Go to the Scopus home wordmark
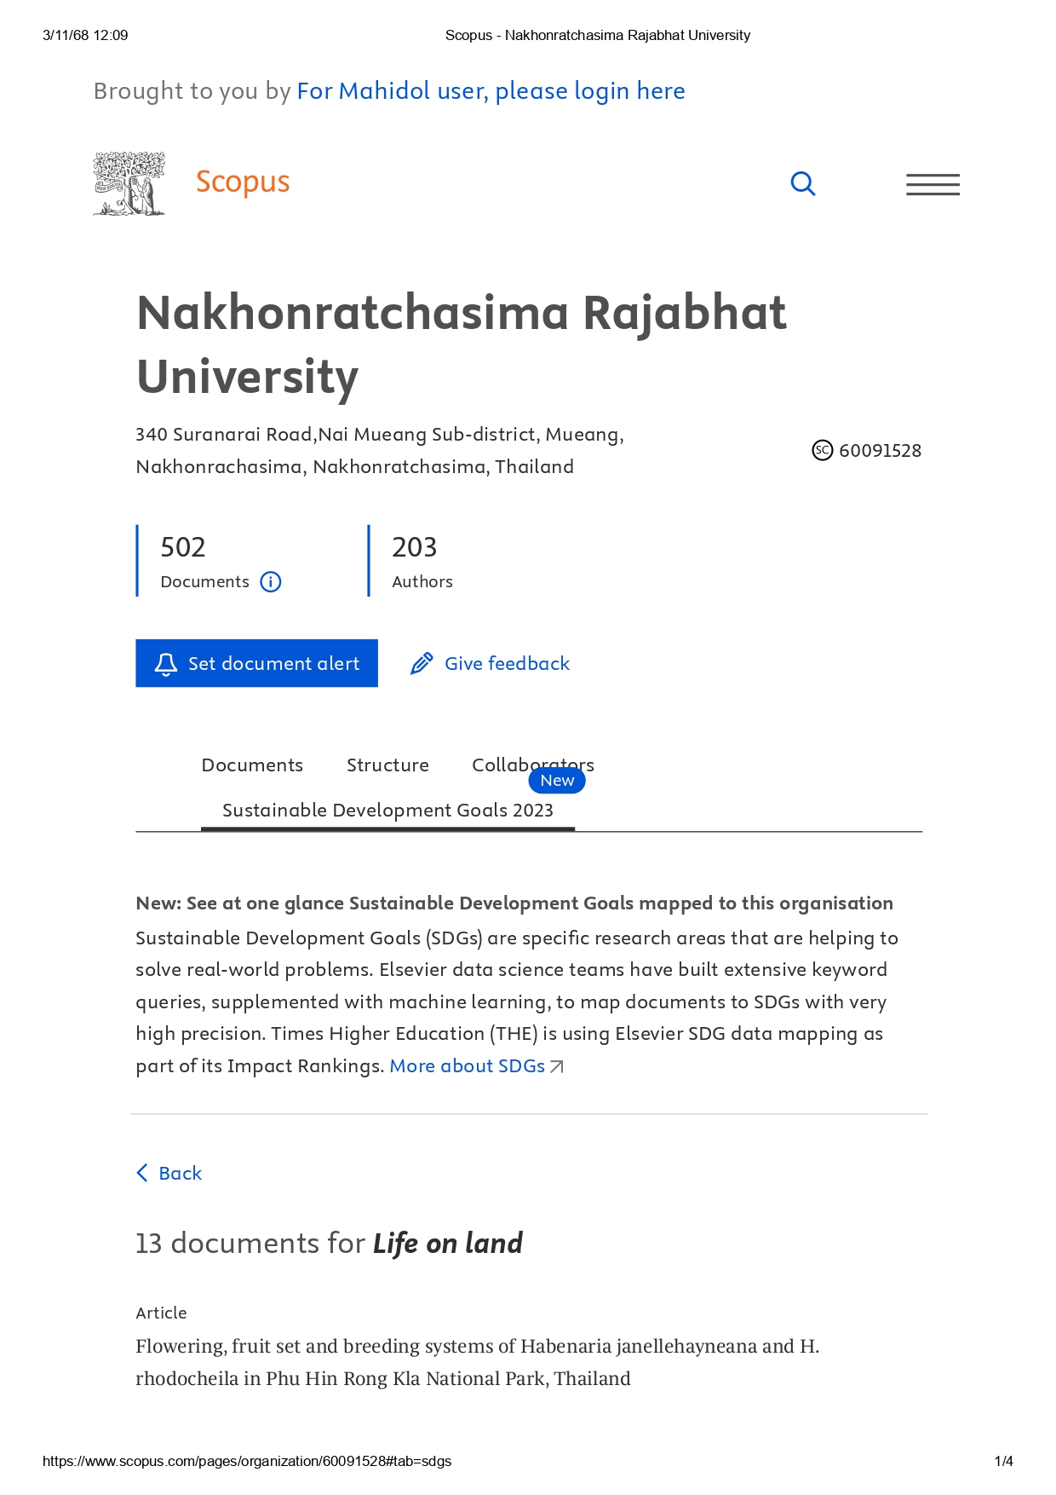The height and width of the screenshot is (1495, 1056). (x=243, y=182)
